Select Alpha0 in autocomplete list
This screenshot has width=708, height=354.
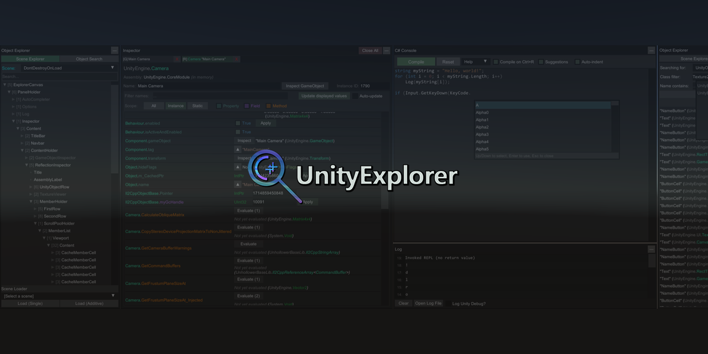pos(543,112)
